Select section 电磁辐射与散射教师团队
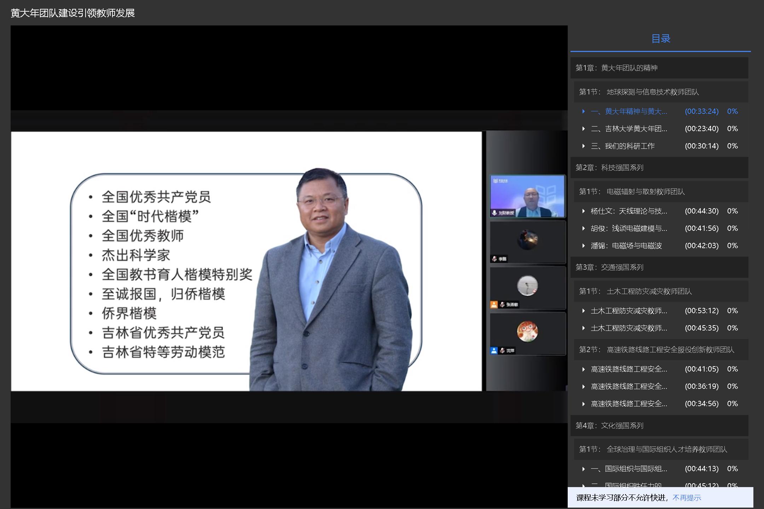This screenshot has width=764, height=509. point(661,192)
